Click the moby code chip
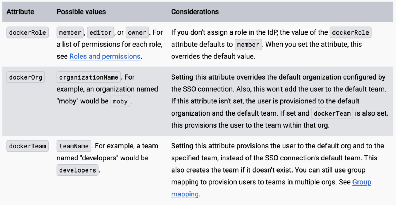 [120, 101]
